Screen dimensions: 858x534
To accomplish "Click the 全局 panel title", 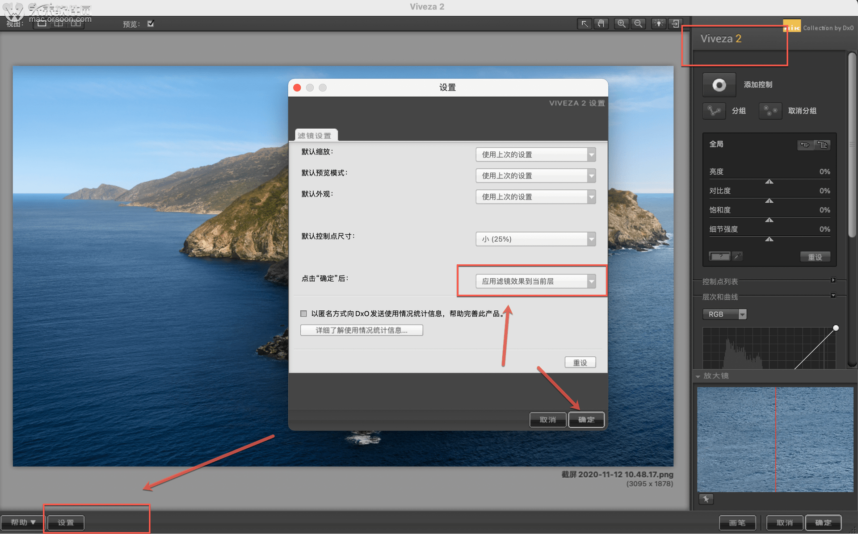I will 716,144.
